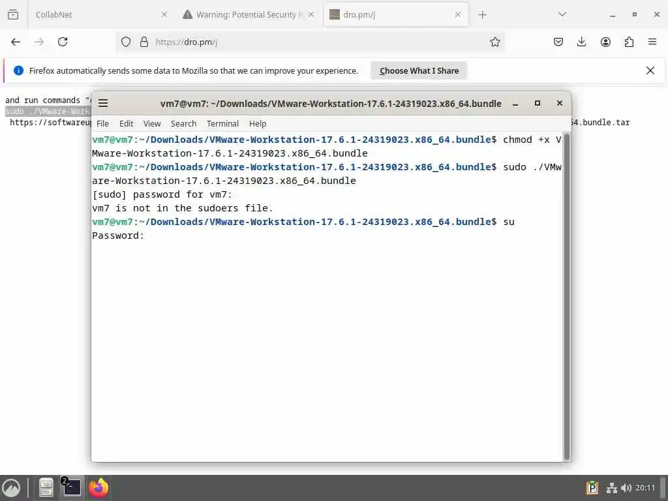Screen dimensions: 668x501
Task: Click info icon in notification bar
Action: [18, 70]
